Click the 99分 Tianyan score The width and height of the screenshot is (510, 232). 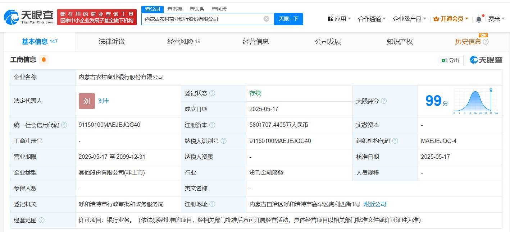[x=437, y=101]
